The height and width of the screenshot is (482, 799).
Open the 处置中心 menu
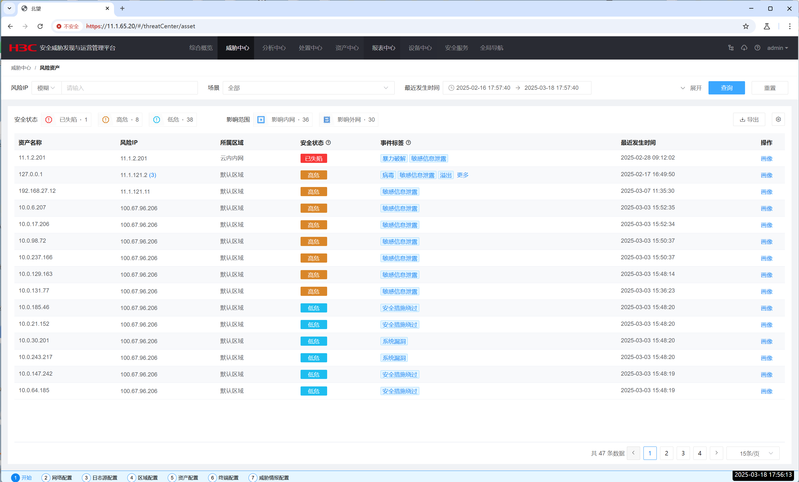(x=310, y=48)
